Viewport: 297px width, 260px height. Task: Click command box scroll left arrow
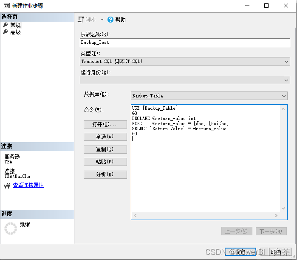pos(135,215)
